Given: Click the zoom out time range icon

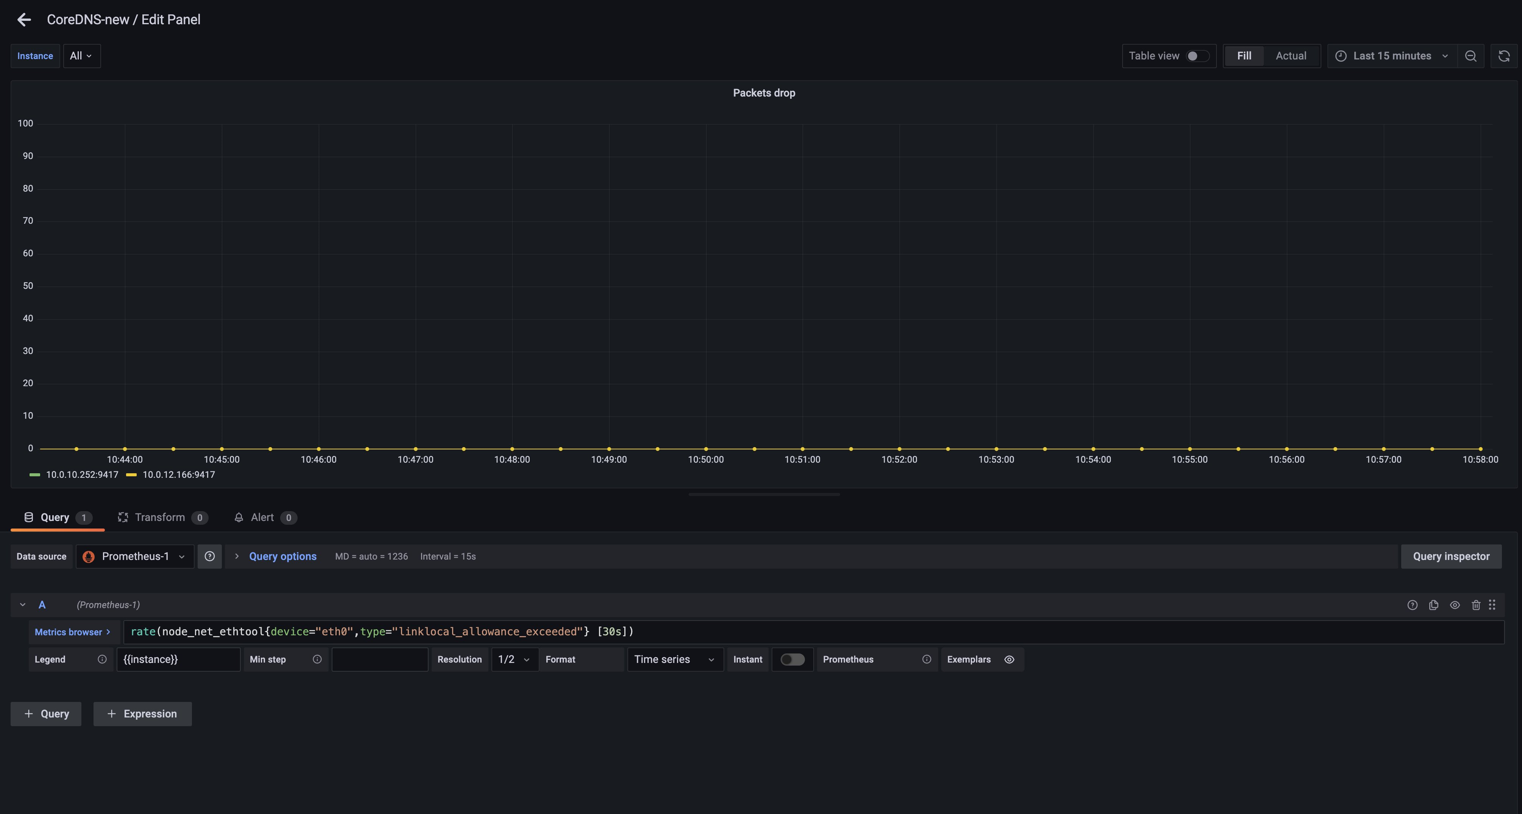Looking at the screenshot, I should 1471,56.
